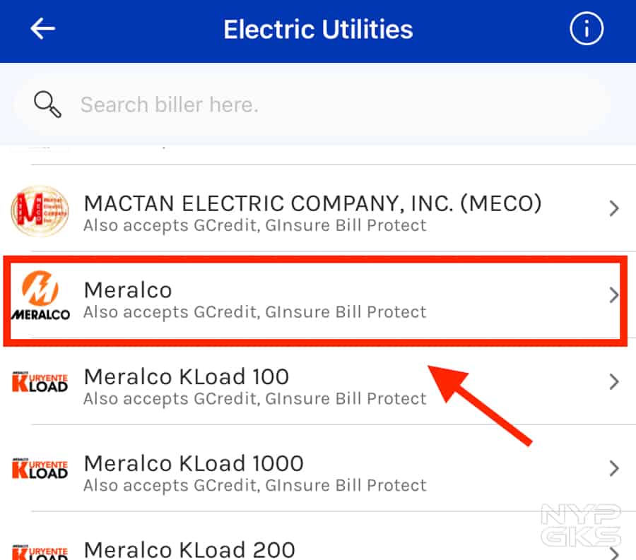Select MACTAN ELECTRIC COMPANY, INC. (MECO)
The height and width of the screenshot is (560, 636).
tap(312, 203)
